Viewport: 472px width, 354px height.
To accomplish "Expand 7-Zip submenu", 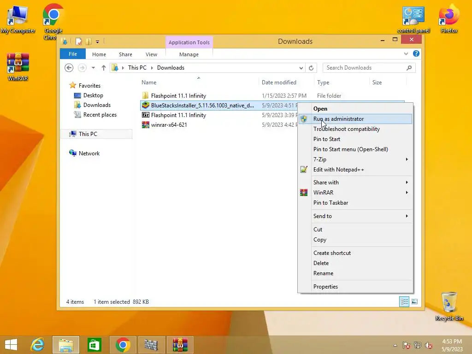I will tap(355, 159).
